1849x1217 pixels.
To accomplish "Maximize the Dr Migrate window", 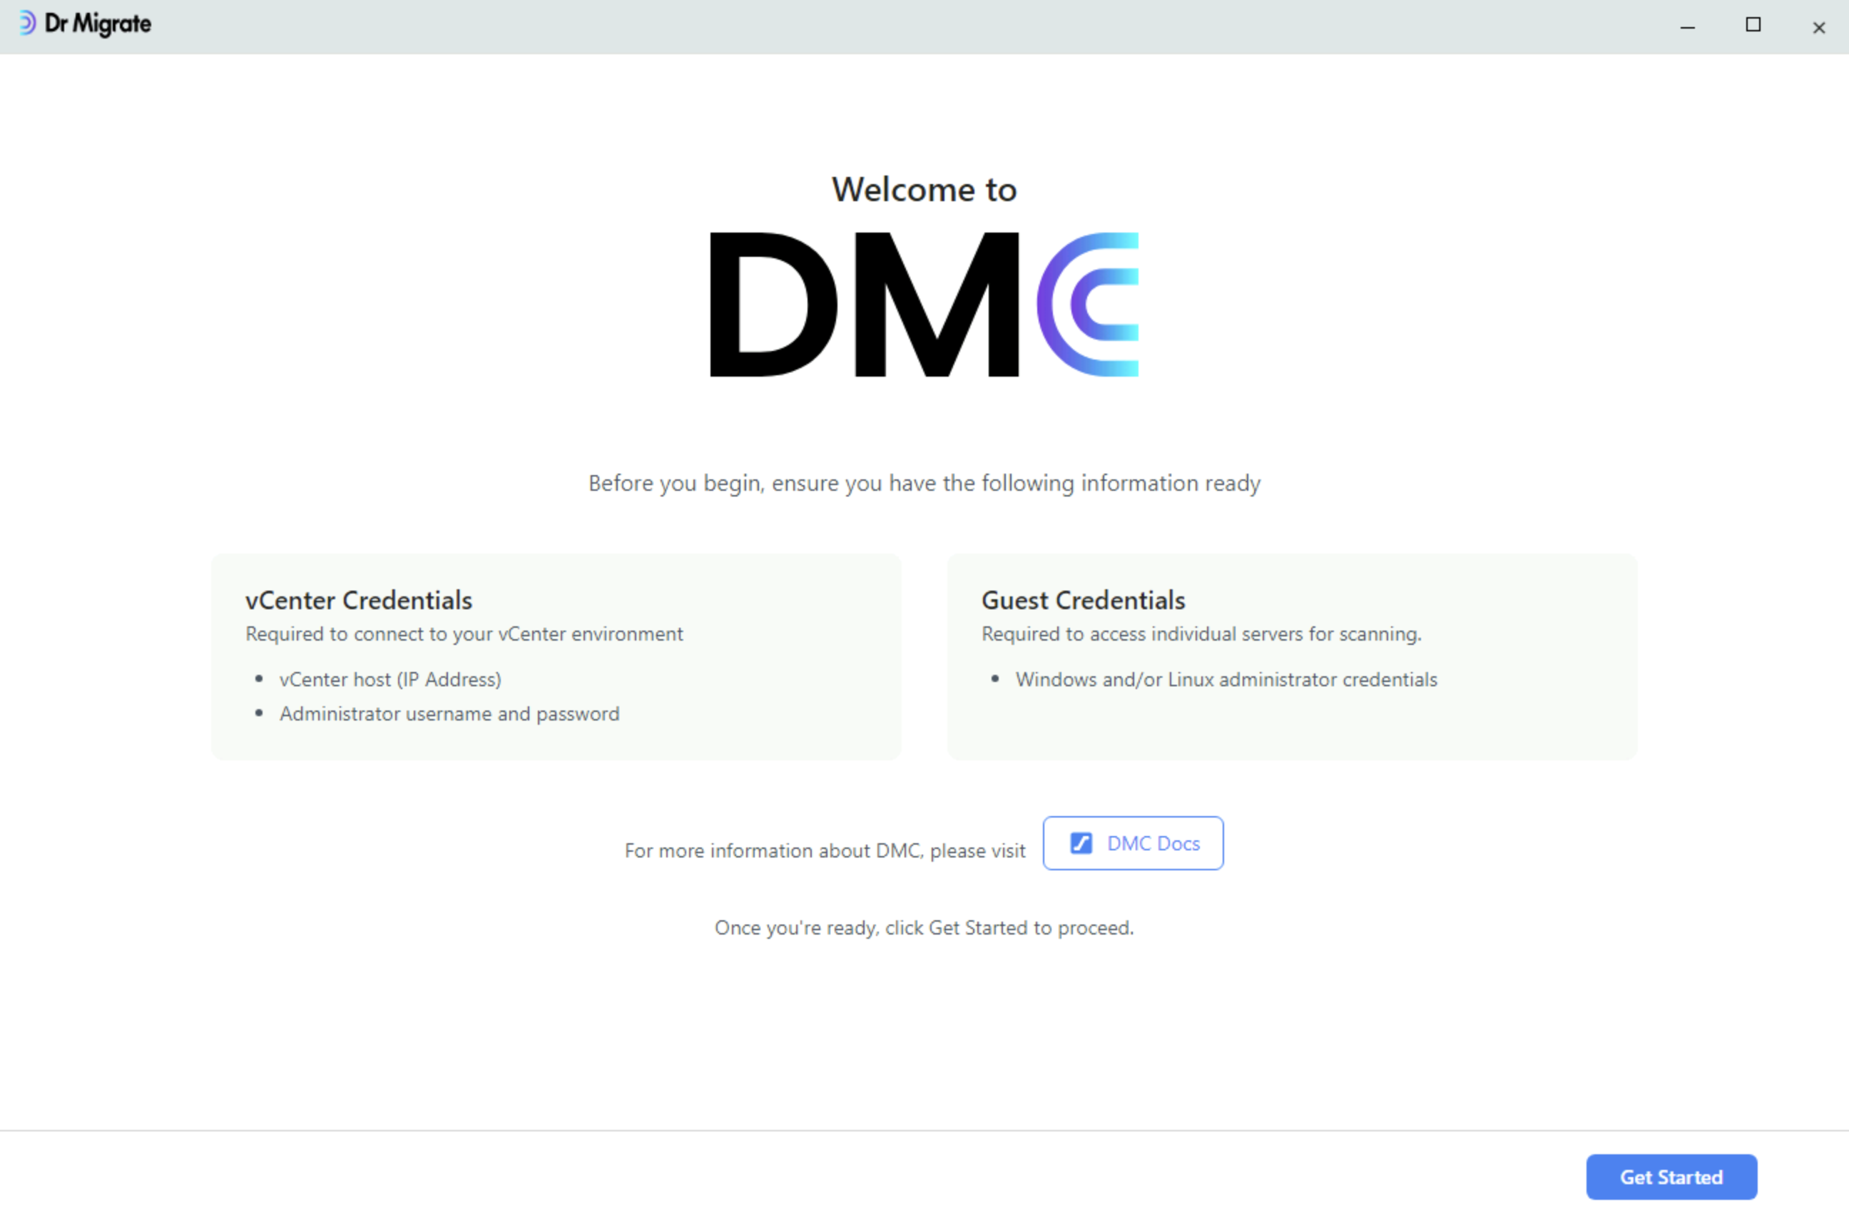I will pyautogui.click(x=1753, y=25).
